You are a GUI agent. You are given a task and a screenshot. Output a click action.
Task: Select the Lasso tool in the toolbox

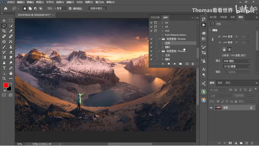(x=4, y=26)
